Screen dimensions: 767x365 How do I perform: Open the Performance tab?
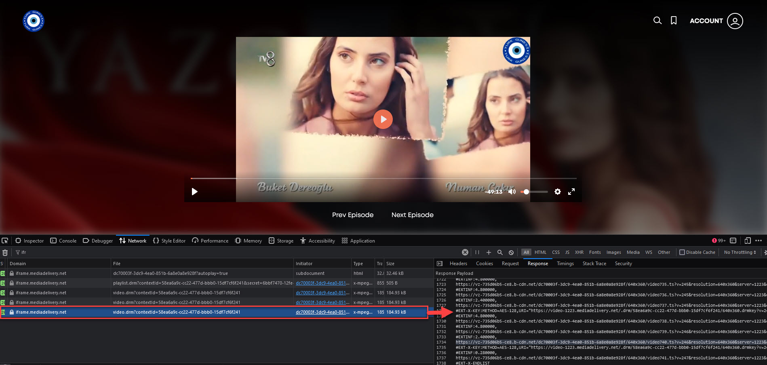(210, 241)
